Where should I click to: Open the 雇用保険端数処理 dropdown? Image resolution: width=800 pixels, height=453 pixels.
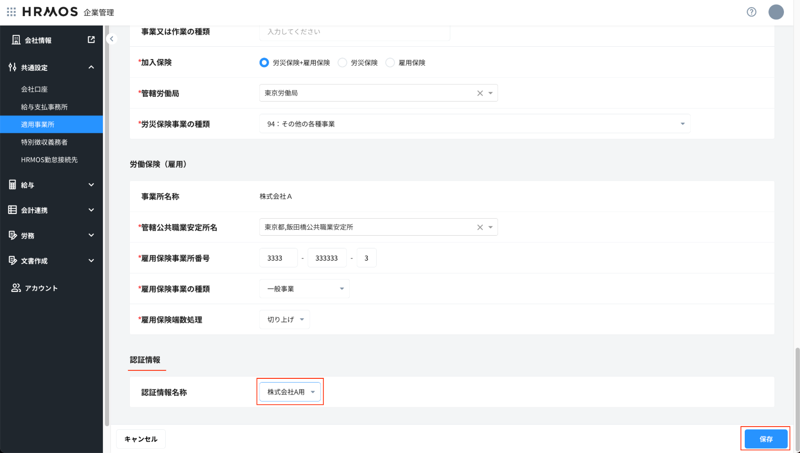285,319
